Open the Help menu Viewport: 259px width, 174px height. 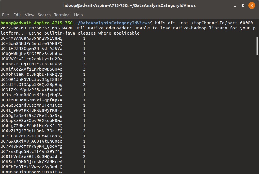pos(78,15)
